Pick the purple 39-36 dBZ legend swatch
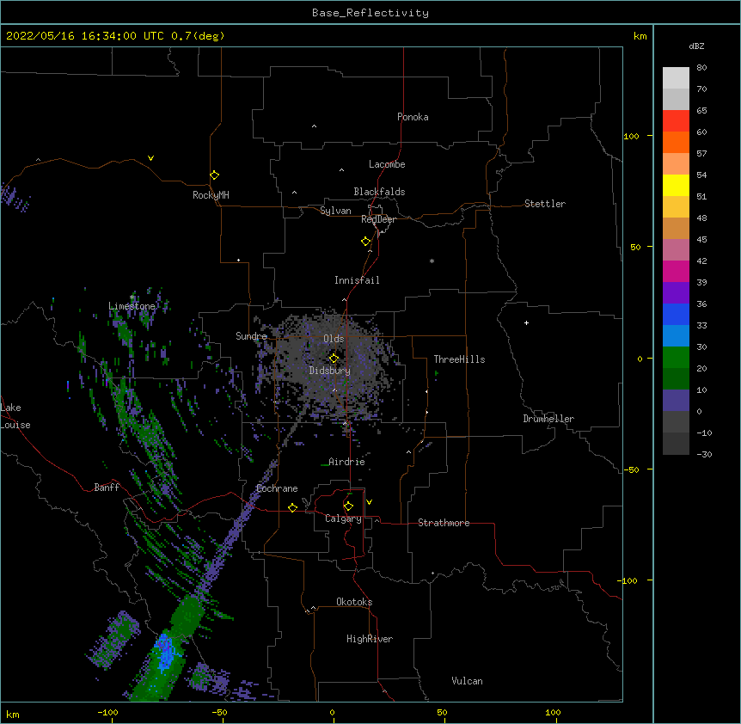741x724 pixels. (x=676, y=293)
